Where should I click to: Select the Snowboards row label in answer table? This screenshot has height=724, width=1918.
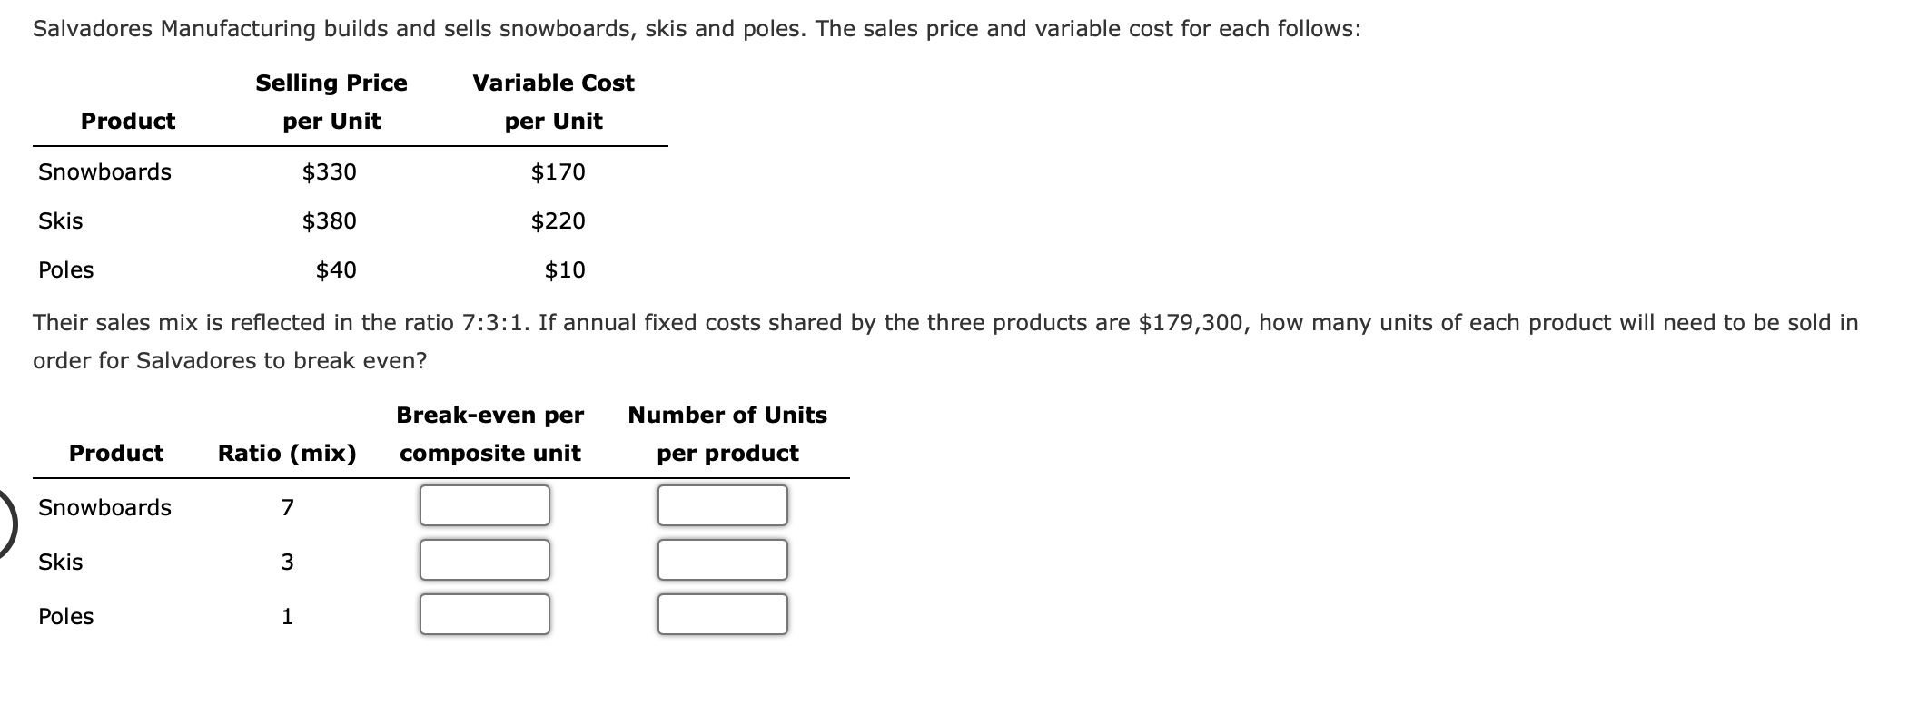point(104,507)
